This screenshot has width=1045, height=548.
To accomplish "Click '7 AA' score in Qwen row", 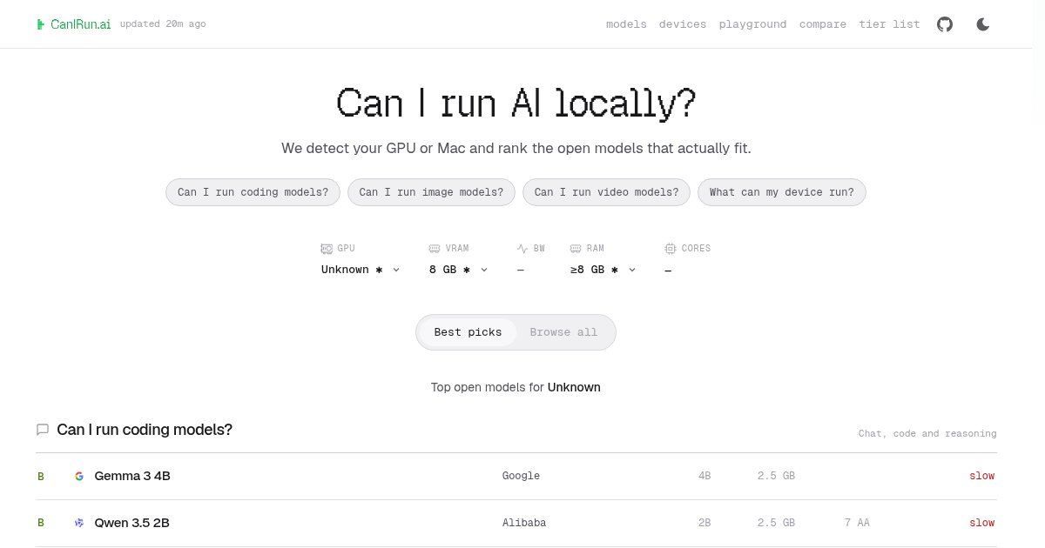I will 857,523.
